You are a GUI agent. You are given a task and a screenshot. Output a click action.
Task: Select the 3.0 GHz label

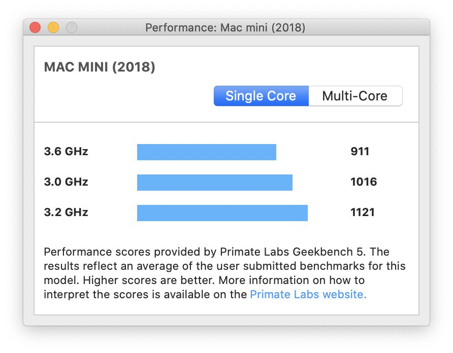[66, 182]
